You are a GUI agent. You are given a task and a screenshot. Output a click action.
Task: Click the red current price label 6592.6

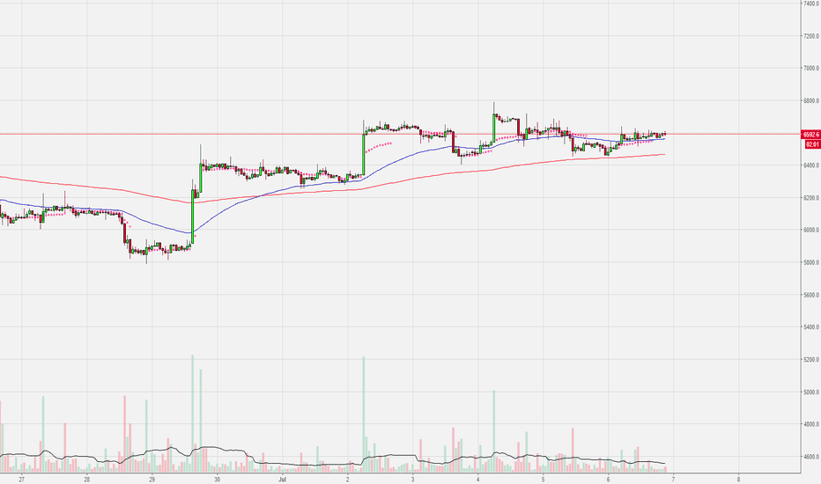(x=811, y=135)
